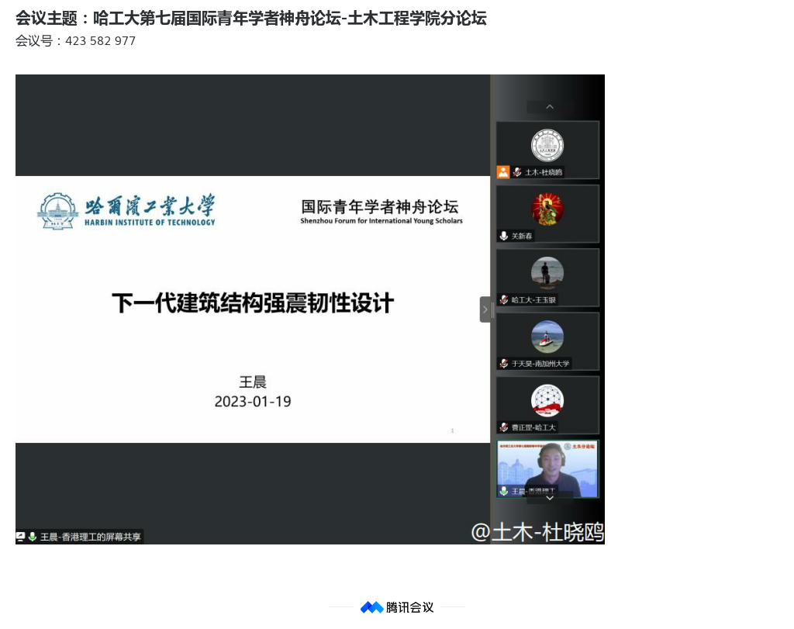Click the screen-share icon in the bottom-left label
The width and height of the screenshot is (794, 629).
point(21,537)
